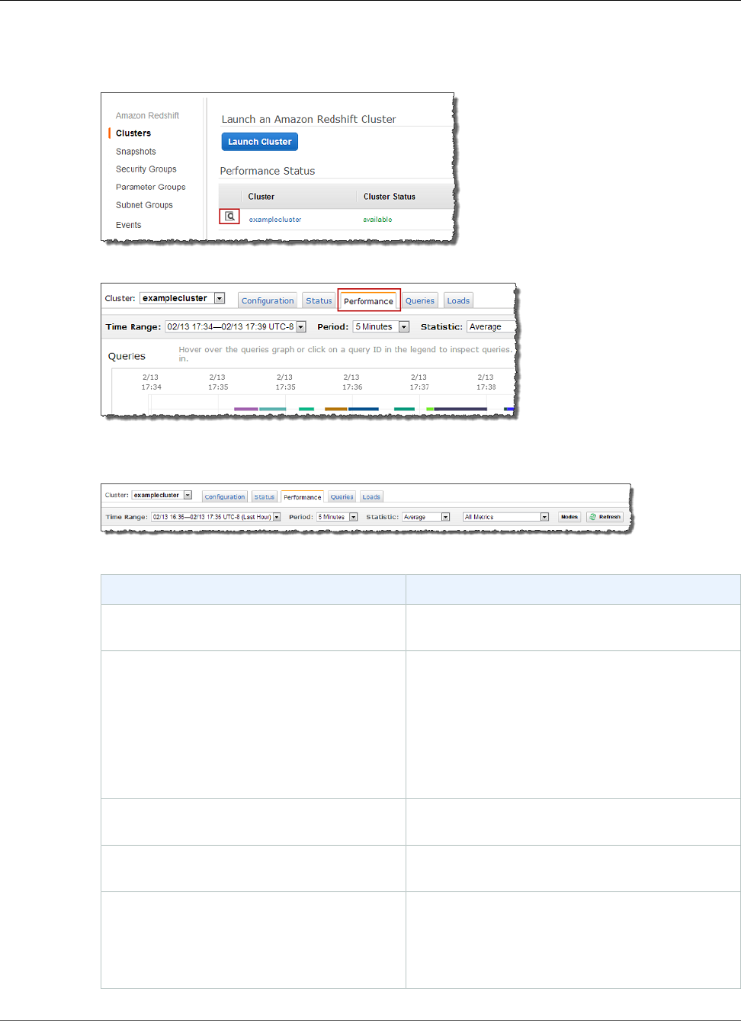741x1021 pixels.
Task: Click the Cluster column header
Action: pos(261,197)
